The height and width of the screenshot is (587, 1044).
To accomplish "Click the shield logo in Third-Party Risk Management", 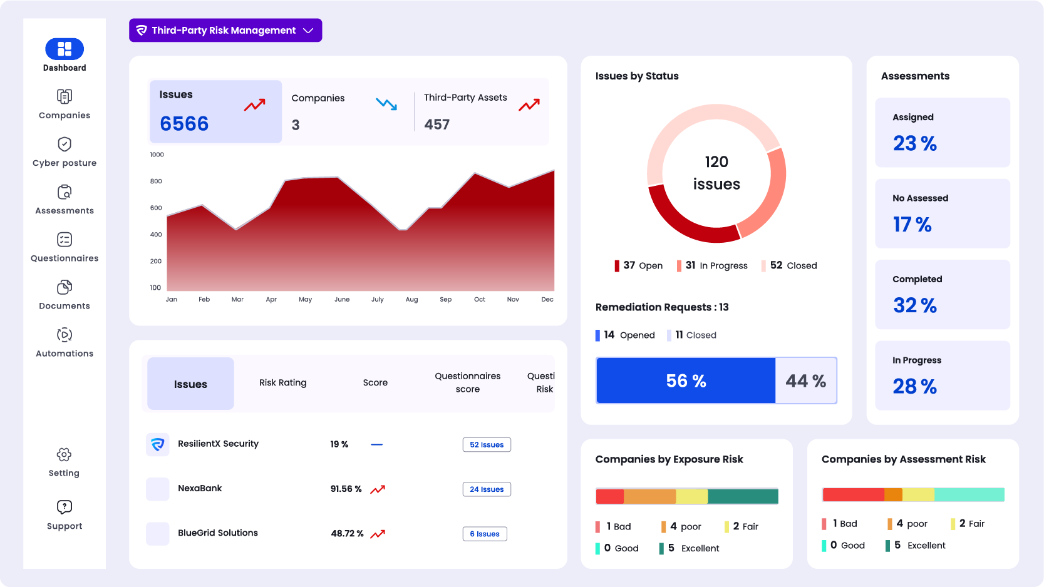I will coord(142,30).
